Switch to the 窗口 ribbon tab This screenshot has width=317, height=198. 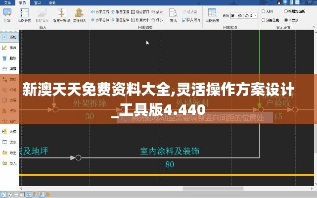[x=37, y=2]
